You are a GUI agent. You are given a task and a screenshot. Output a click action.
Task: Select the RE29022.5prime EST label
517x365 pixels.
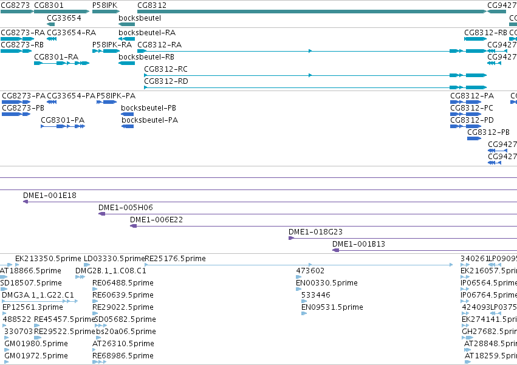[x=123, y=308]
